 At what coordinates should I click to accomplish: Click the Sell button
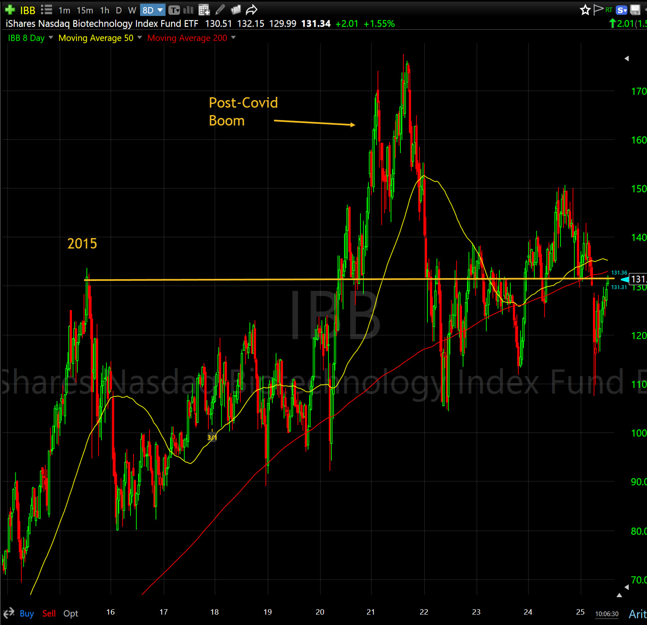coord(49,613)
